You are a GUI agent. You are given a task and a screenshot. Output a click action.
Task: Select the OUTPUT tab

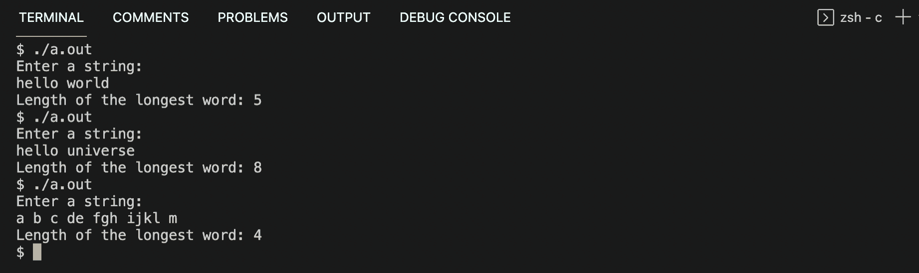click(343, 17)
